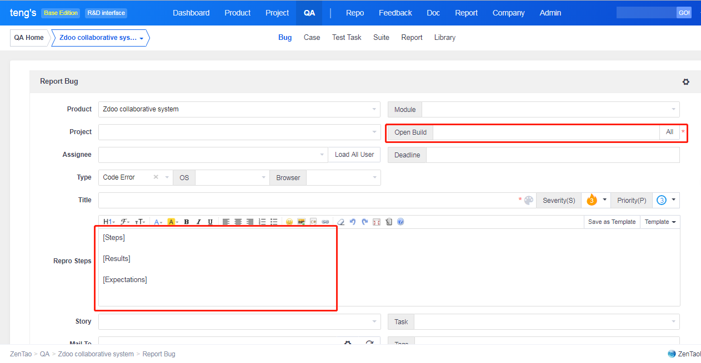Image resolution: width=701 pixels, height=363 pixels.
Task: Switch to the Test Task tab
Action: [x=347, y=38]
